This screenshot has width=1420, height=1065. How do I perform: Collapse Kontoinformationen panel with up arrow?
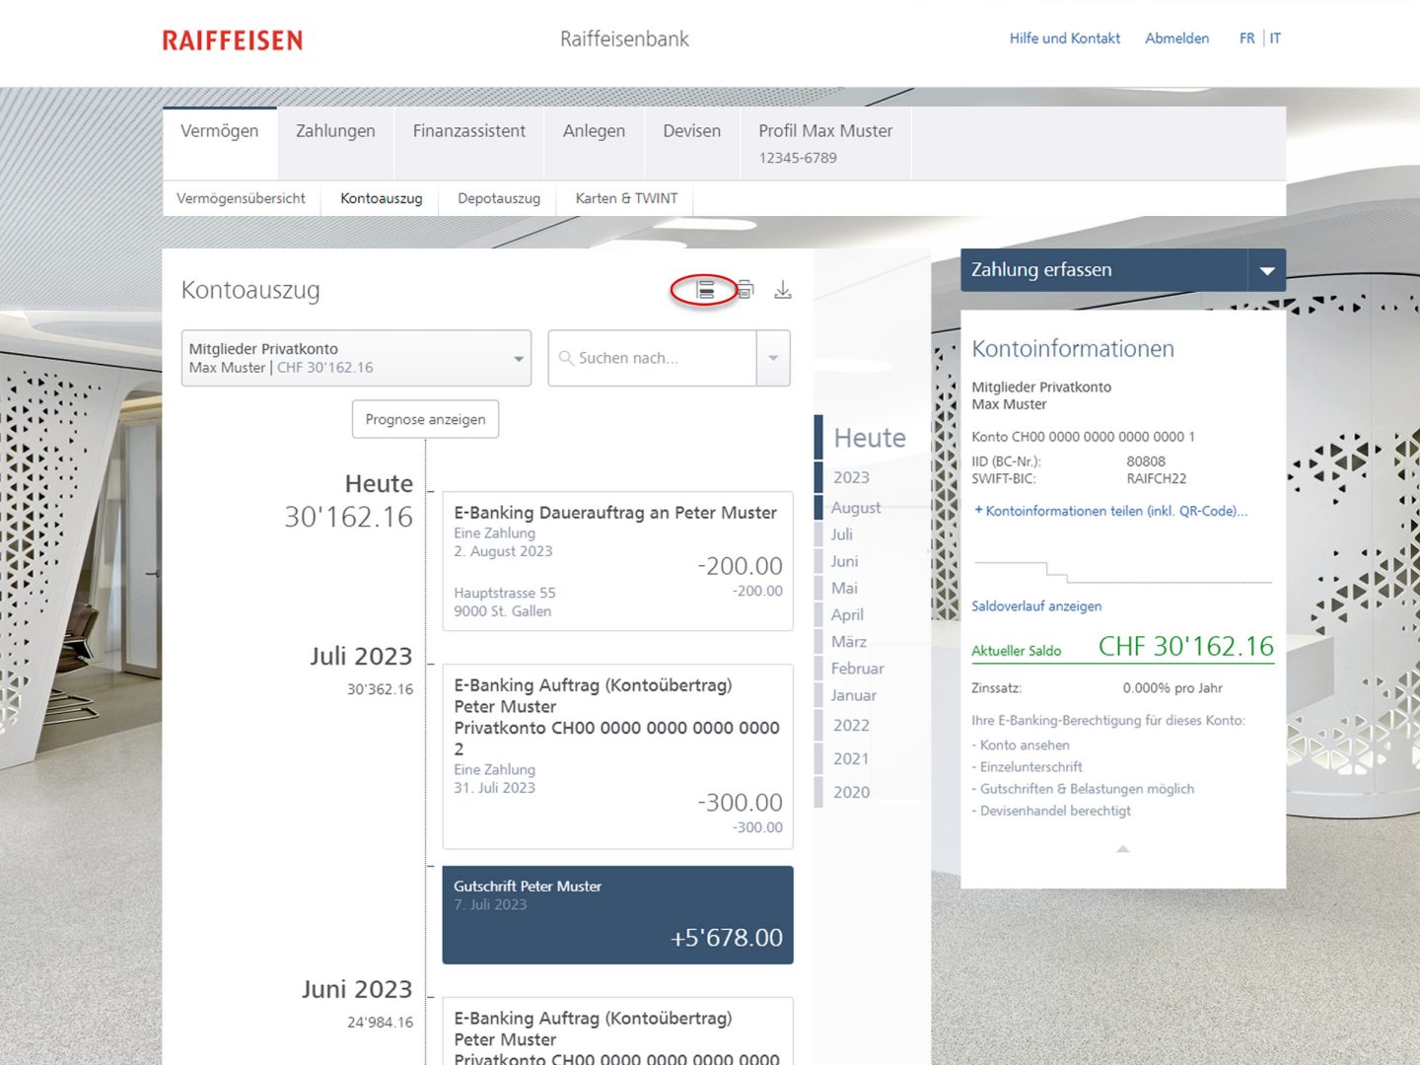1122,849
